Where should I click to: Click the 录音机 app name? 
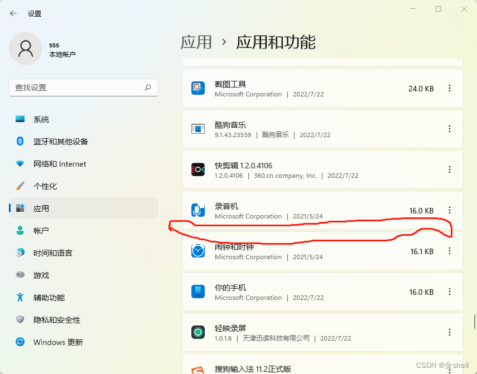click(x=227, y=206)
